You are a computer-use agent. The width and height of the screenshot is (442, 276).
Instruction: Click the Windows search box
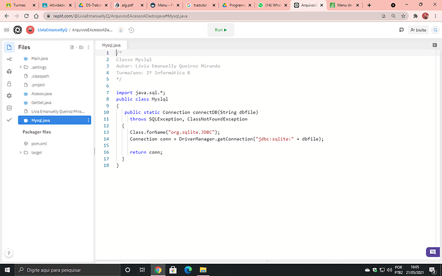pyautogui.click(x=68, y=270)
